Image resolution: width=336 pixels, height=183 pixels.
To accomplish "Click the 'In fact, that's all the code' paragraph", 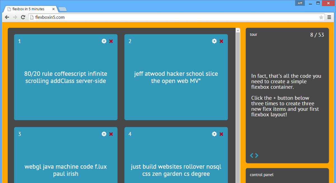I will coord(286,81).
